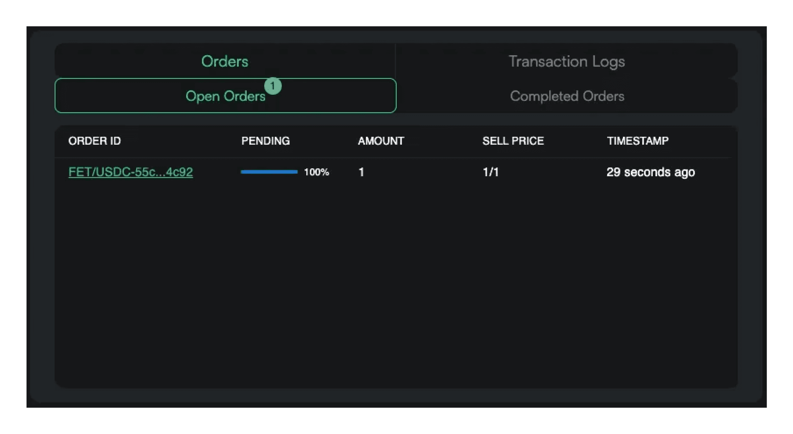
Task: Click the 100% pending percentage label
Action: coord(316,172)
